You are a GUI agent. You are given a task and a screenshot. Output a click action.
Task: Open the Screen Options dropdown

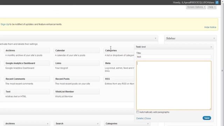tap(196, 7)
